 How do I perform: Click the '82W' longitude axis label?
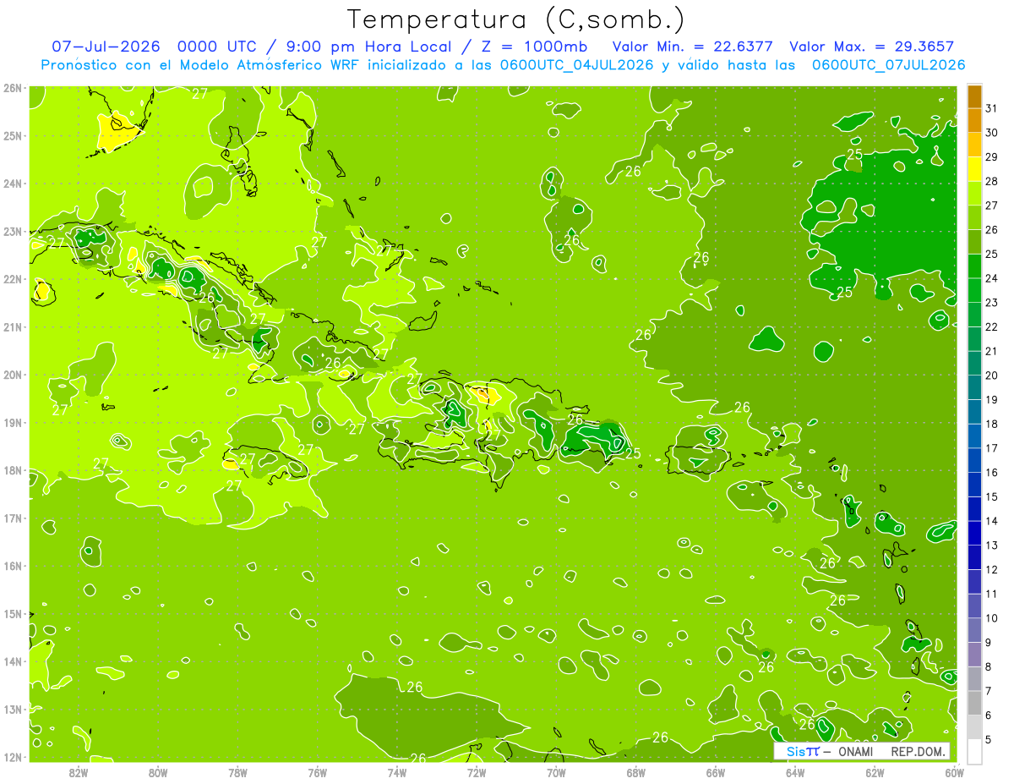click(x=79, y=772)
